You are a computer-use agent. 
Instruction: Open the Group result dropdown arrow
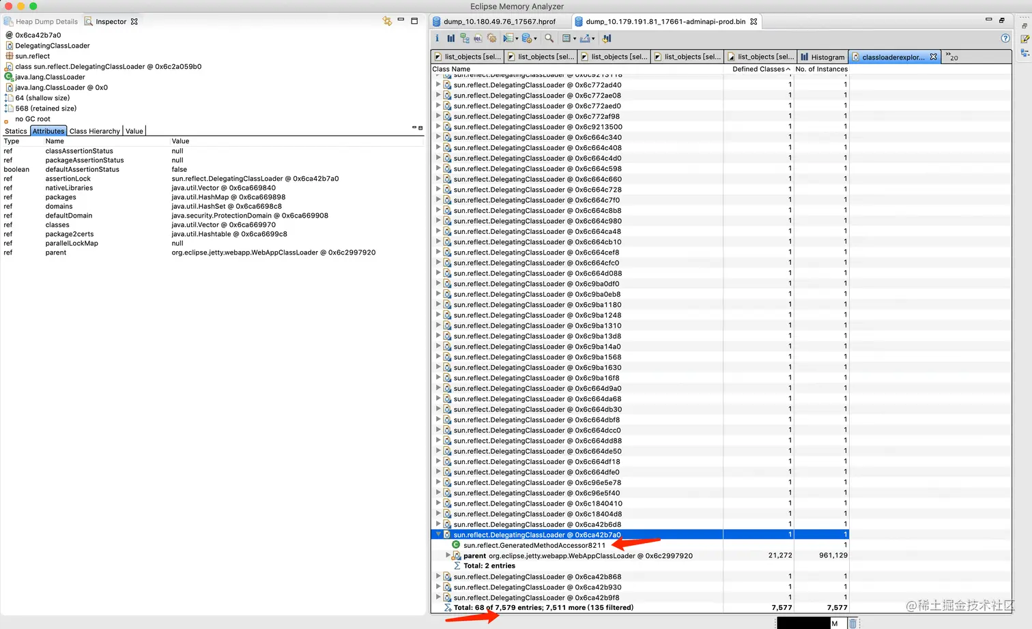[x=575, y=39]
